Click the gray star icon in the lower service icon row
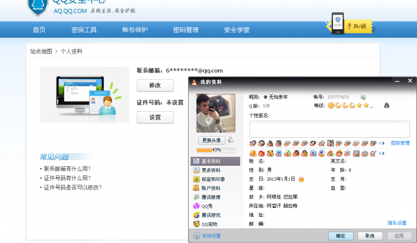Viewport: 417px width, 243px height. tap(347, 153)
